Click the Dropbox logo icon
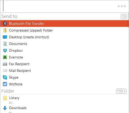 5,50
